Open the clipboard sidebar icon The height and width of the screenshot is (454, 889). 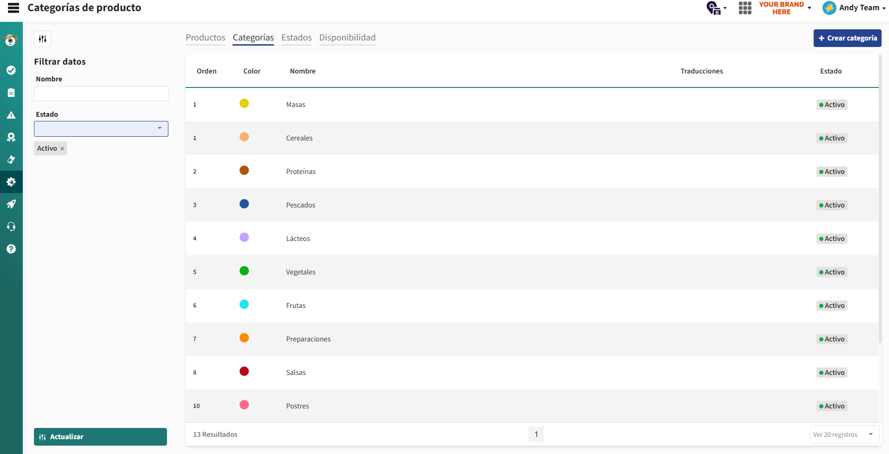[x=11, y=93]
